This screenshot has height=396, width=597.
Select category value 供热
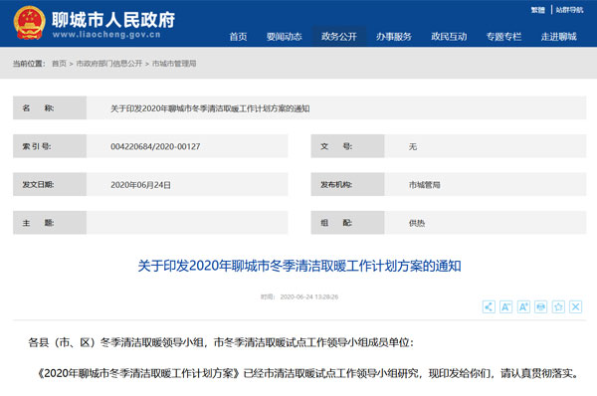tap(417, 223)
